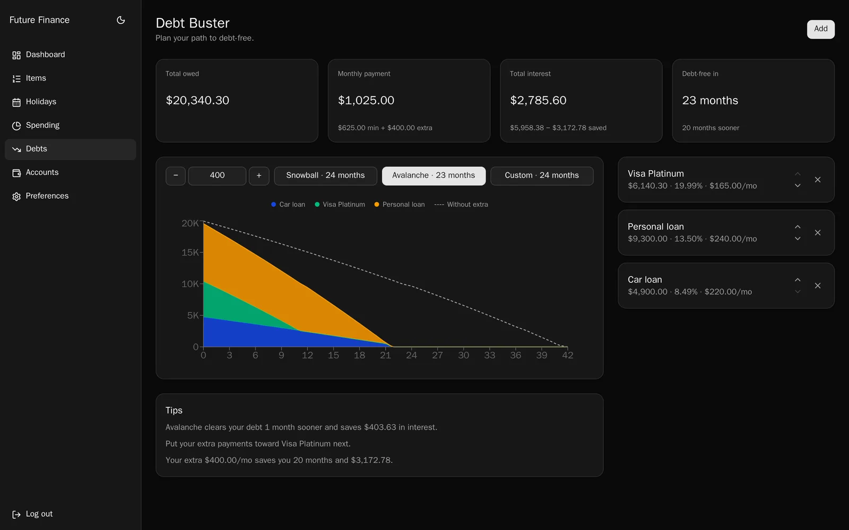Remove Car loan debt
The image size is (849, 530).
[818, 286]
